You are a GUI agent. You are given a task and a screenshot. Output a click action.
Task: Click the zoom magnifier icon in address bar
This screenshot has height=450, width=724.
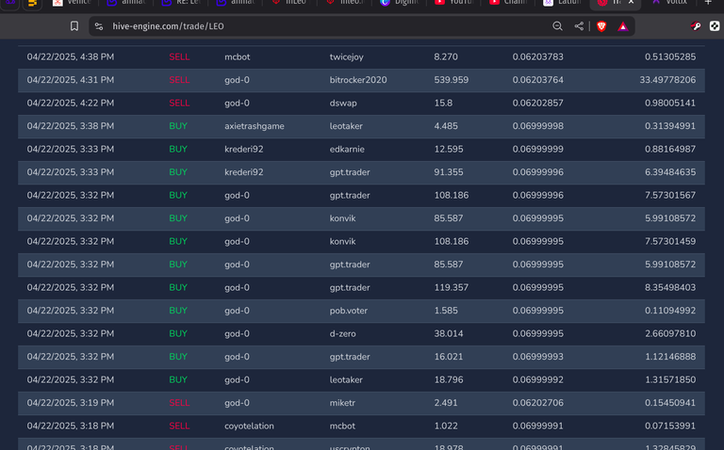click(557, 26)
